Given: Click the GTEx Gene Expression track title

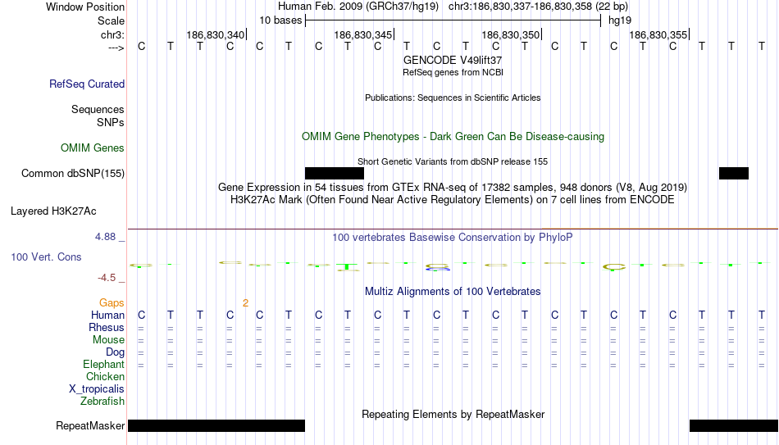Looking at the screenshot, I should pyautogui.click(x=453, y=187).
